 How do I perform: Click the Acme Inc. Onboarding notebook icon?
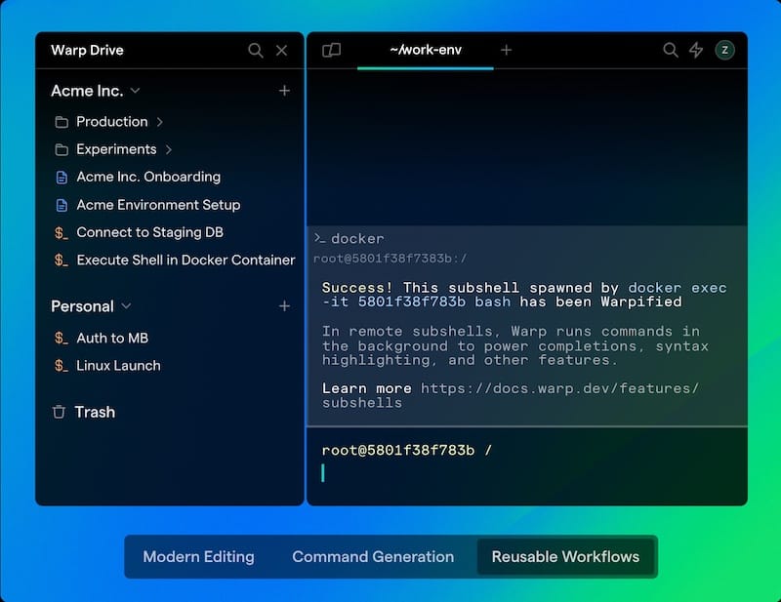click(62, 178)
